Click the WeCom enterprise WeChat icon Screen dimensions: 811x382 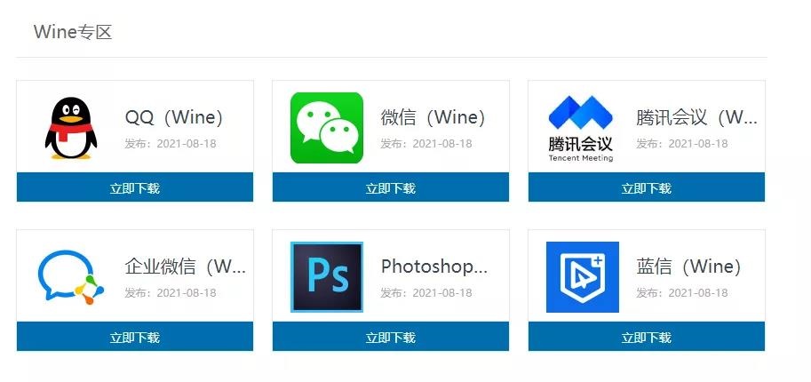point(71,277)
